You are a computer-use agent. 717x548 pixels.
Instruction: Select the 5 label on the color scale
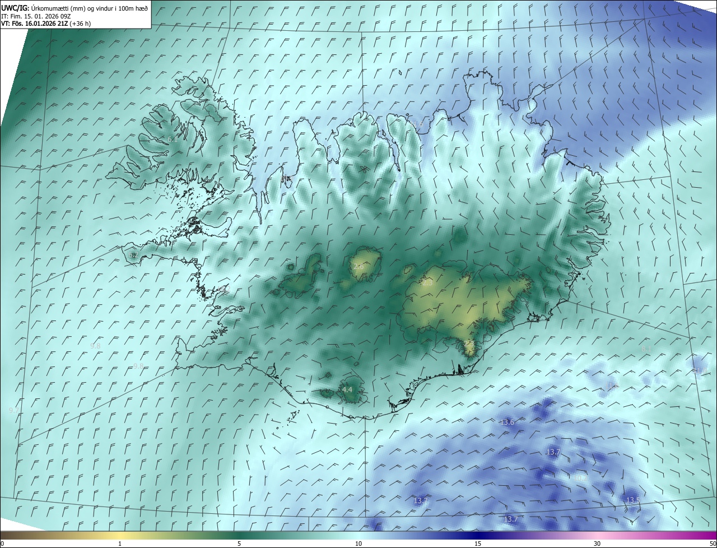coord(239,544)
